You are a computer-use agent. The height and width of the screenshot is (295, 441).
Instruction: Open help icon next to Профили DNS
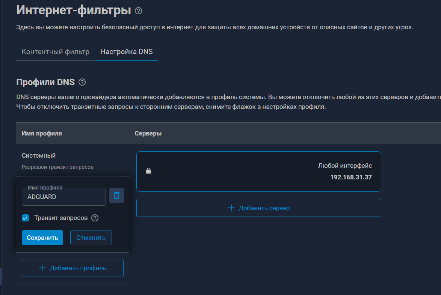pyautogui.click(x=82, y=82)
